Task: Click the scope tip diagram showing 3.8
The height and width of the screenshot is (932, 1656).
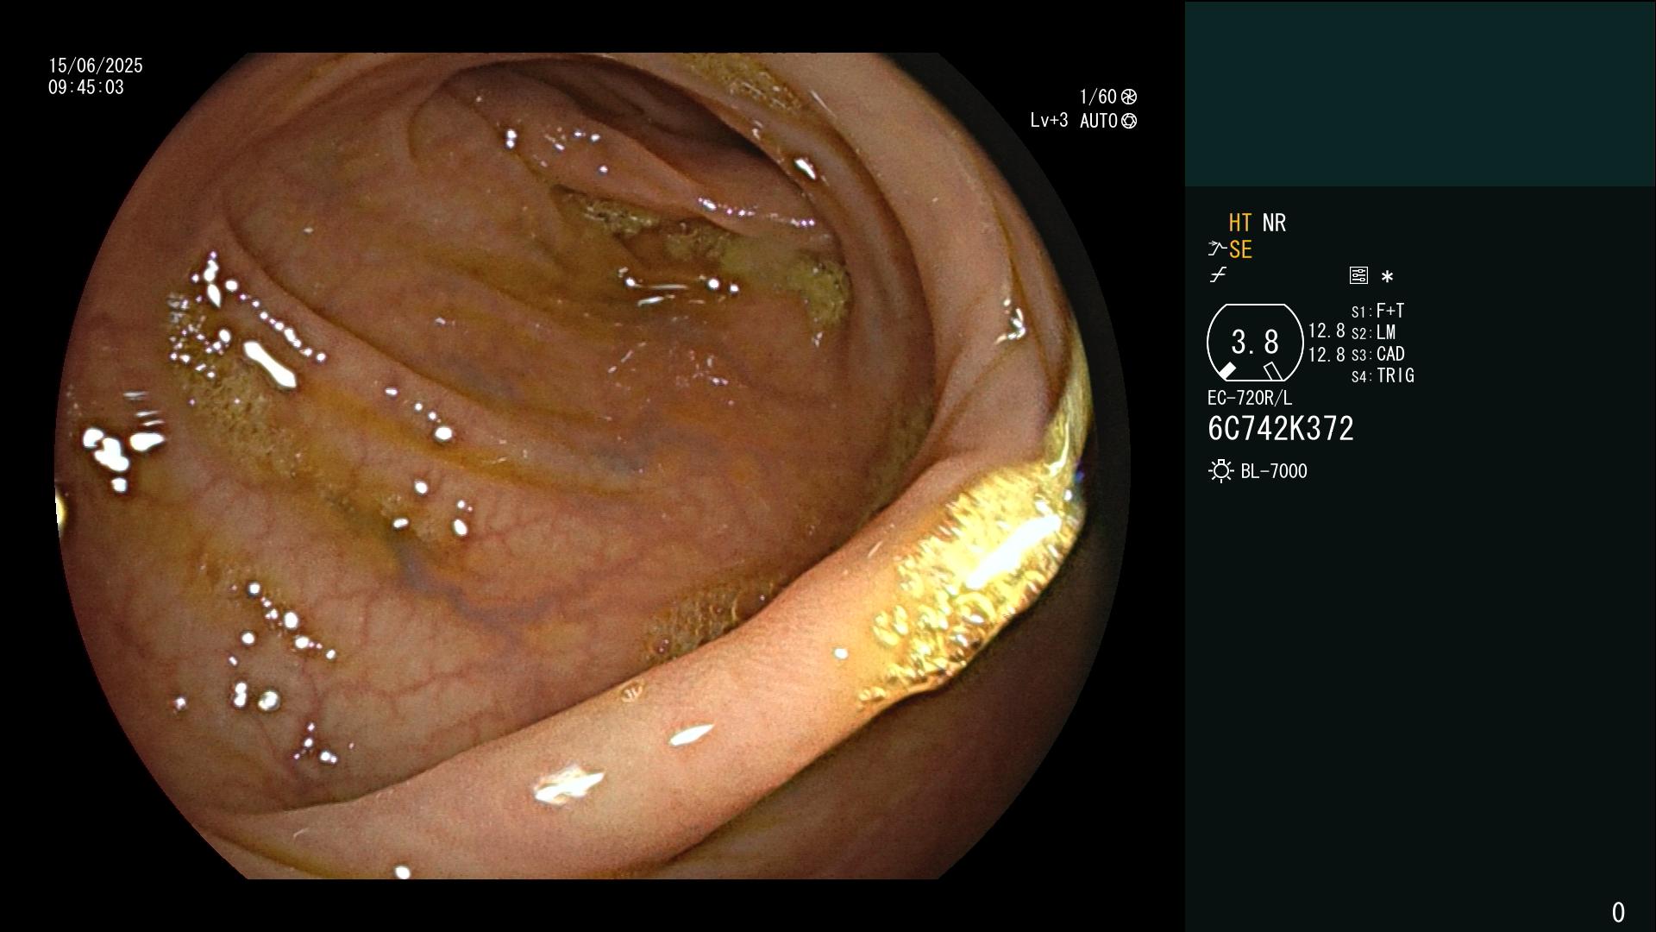Action: point(1255,343)
